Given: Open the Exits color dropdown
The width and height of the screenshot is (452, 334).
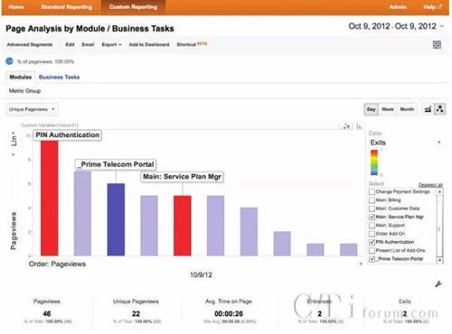Looking at the screenshot, I should pyautogui.click(x=405, y=143).
